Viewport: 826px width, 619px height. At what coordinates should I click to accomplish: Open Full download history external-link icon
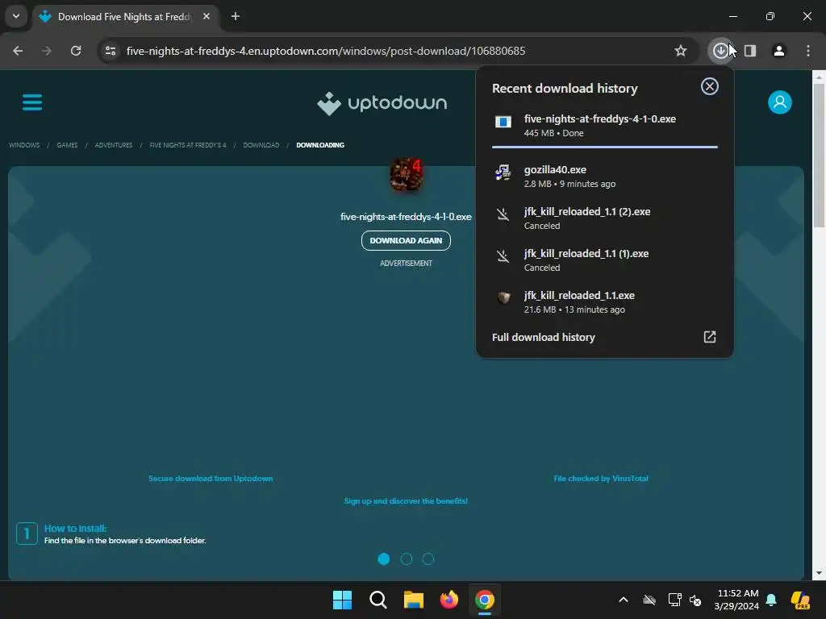pos(710,337)
